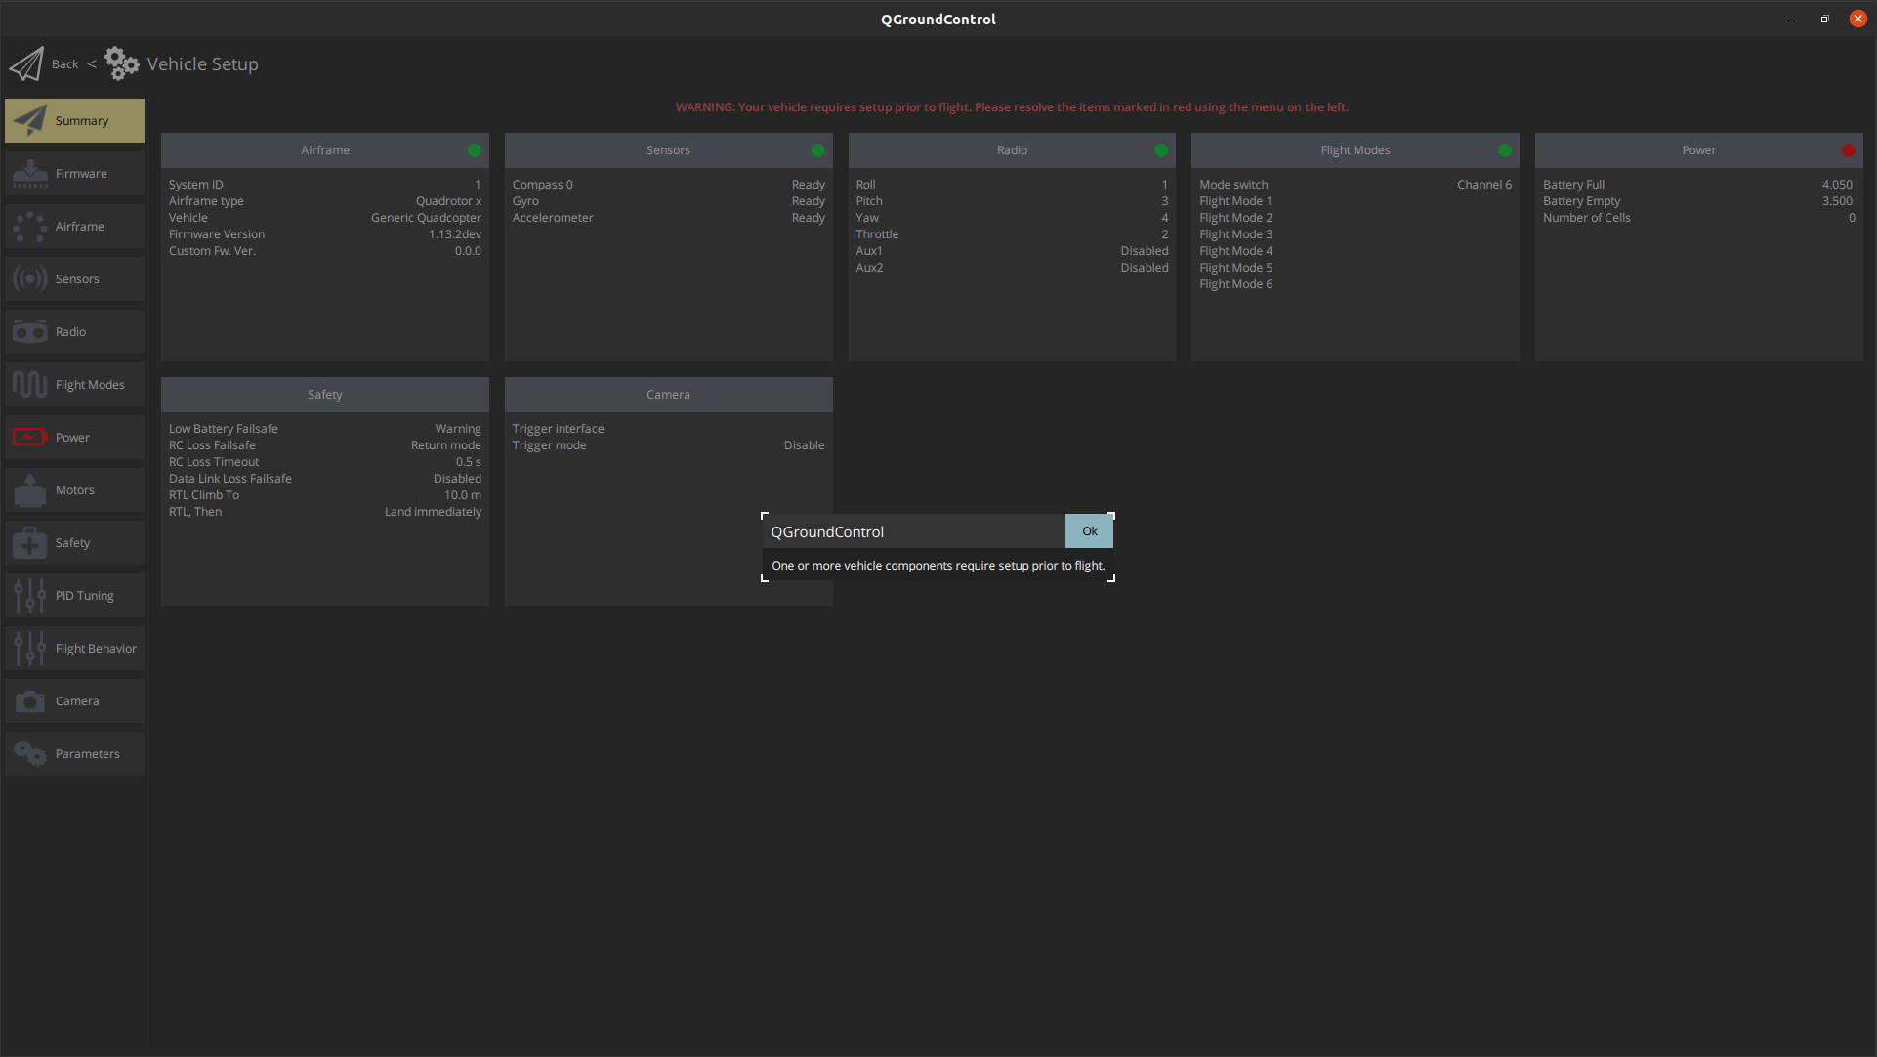The width and height of the screenshot is (1877, 1057).
Task: Click the Flight Behavior sliders icon
Action: coord(30,648)
